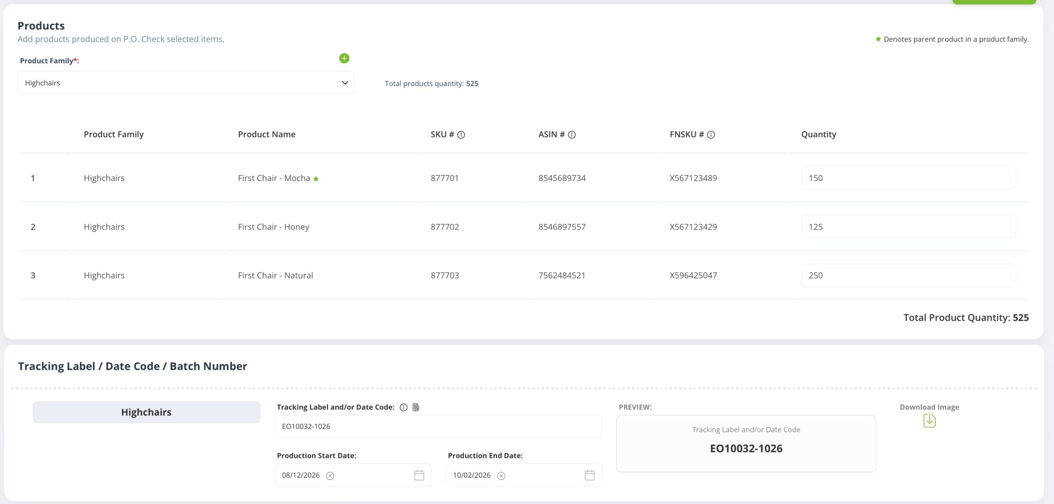Click the green plus add product family icon
Screen dimensions: 1054x504
[344, 58]
